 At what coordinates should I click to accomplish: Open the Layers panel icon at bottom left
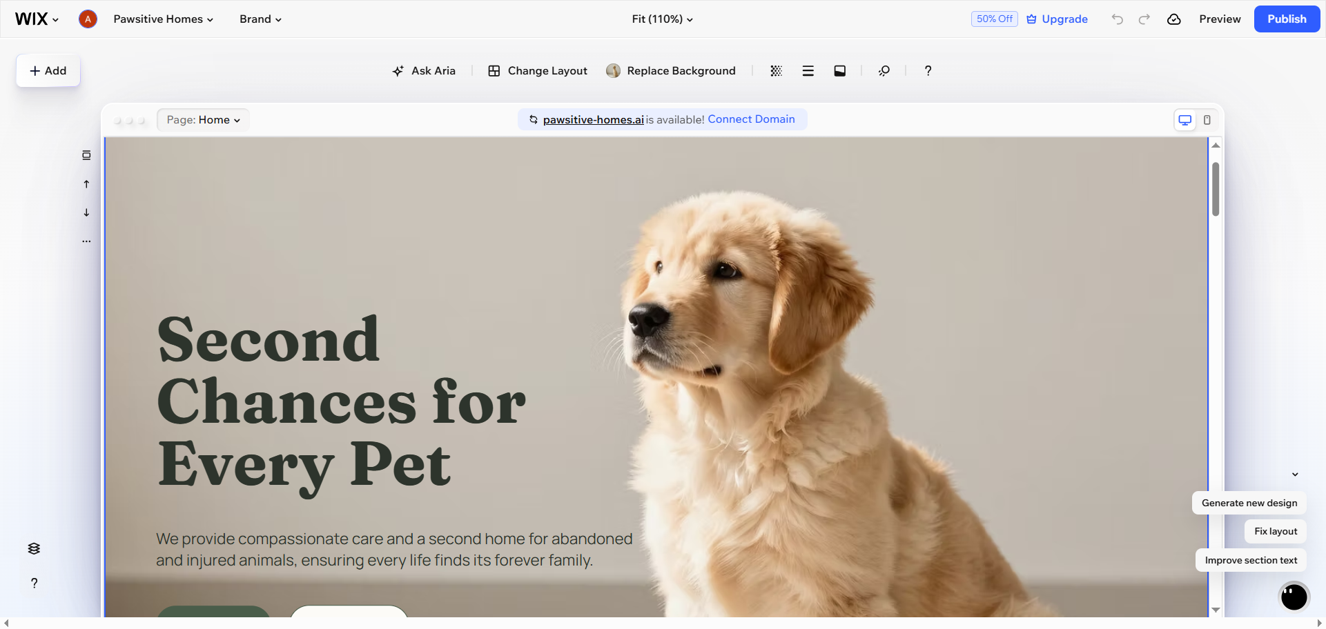(34, 548)
